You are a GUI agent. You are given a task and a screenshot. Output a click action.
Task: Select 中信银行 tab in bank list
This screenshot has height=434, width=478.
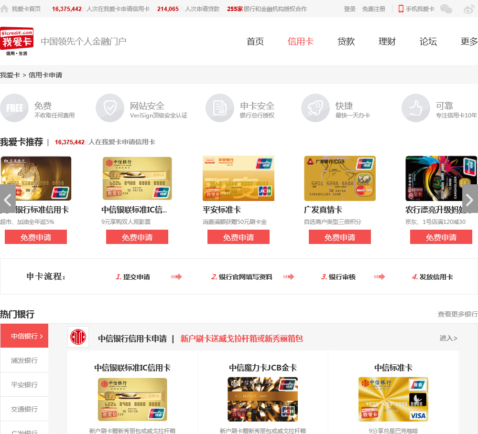[24, 336]
